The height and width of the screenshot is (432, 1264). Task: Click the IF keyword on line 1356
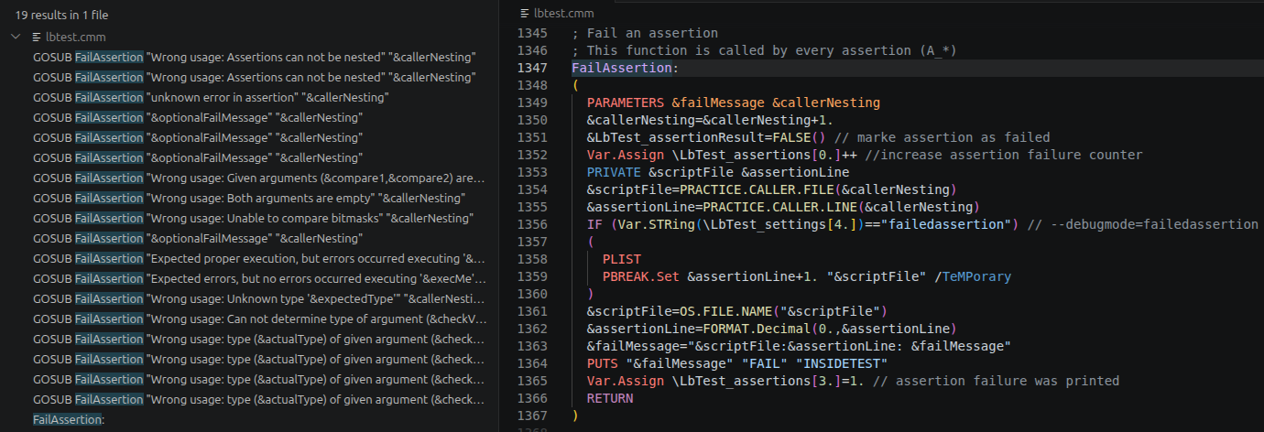594,224
